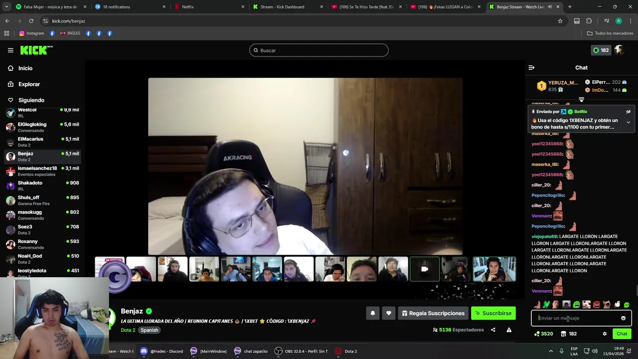Toggle follow heart for Benjaz
The image size is (638, 359).
click(x=389, y=313)
